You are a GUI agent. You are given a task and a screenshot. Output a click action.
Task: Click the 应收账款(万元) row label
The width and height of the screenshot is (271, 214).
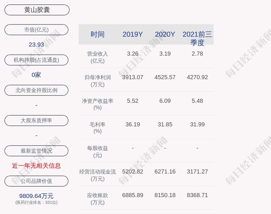98,199
